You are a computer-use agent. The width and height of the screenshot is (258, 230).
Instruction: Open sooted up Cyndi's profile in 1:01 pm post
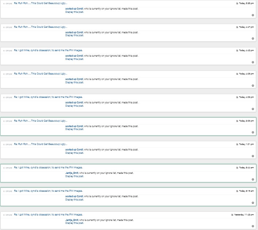click(74, 150)
